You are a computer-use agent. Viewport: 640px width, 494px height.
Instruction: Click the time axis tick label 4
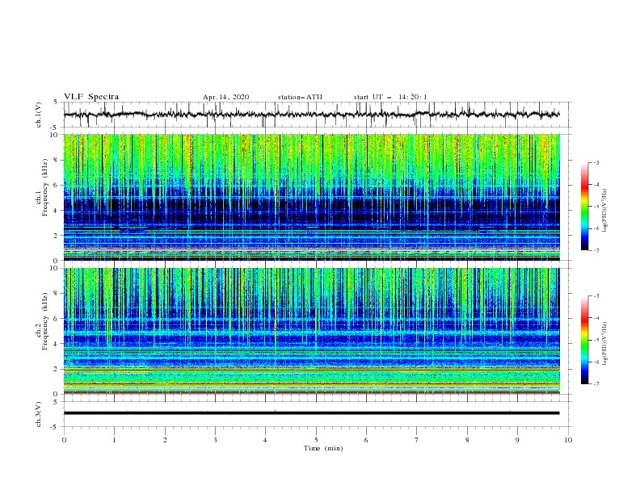(x=265, y=440)
